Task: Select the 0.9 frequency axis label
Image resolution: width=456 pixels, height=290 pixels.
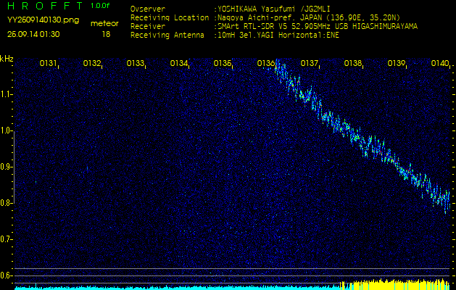Action: pyautogui.click(x=7, y=167)
